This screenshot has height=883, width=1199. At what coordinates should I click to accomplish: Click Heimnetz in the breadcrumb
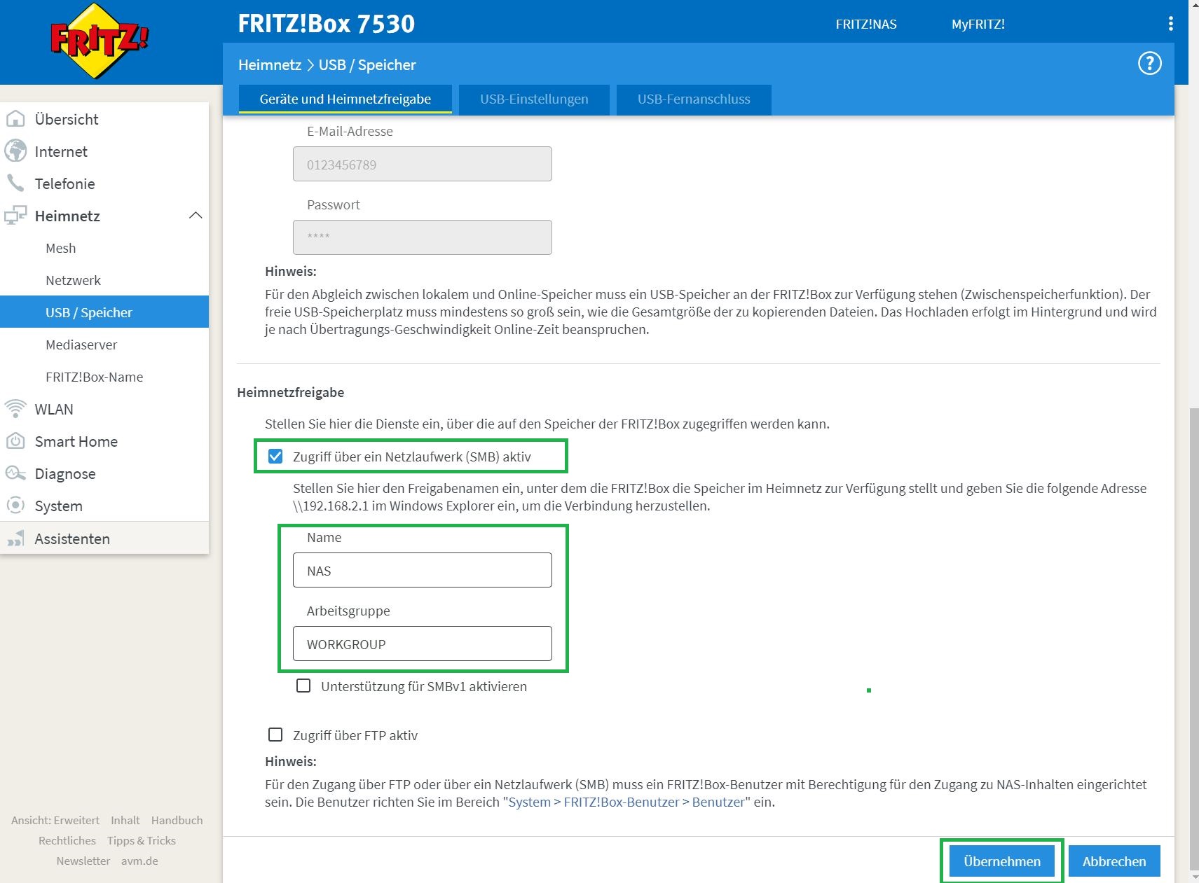point(270,64)
